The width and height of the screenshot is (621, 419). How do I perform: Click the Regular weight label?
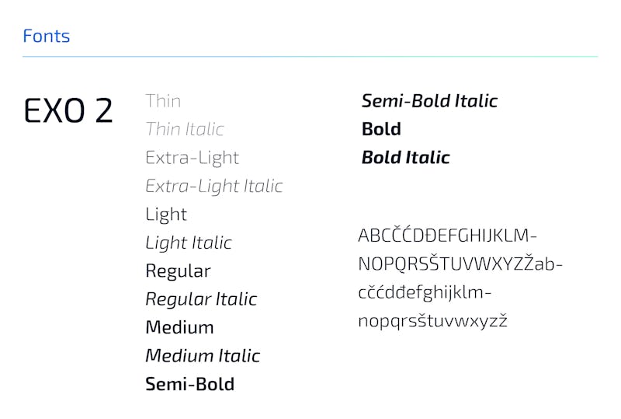[178, 271]
